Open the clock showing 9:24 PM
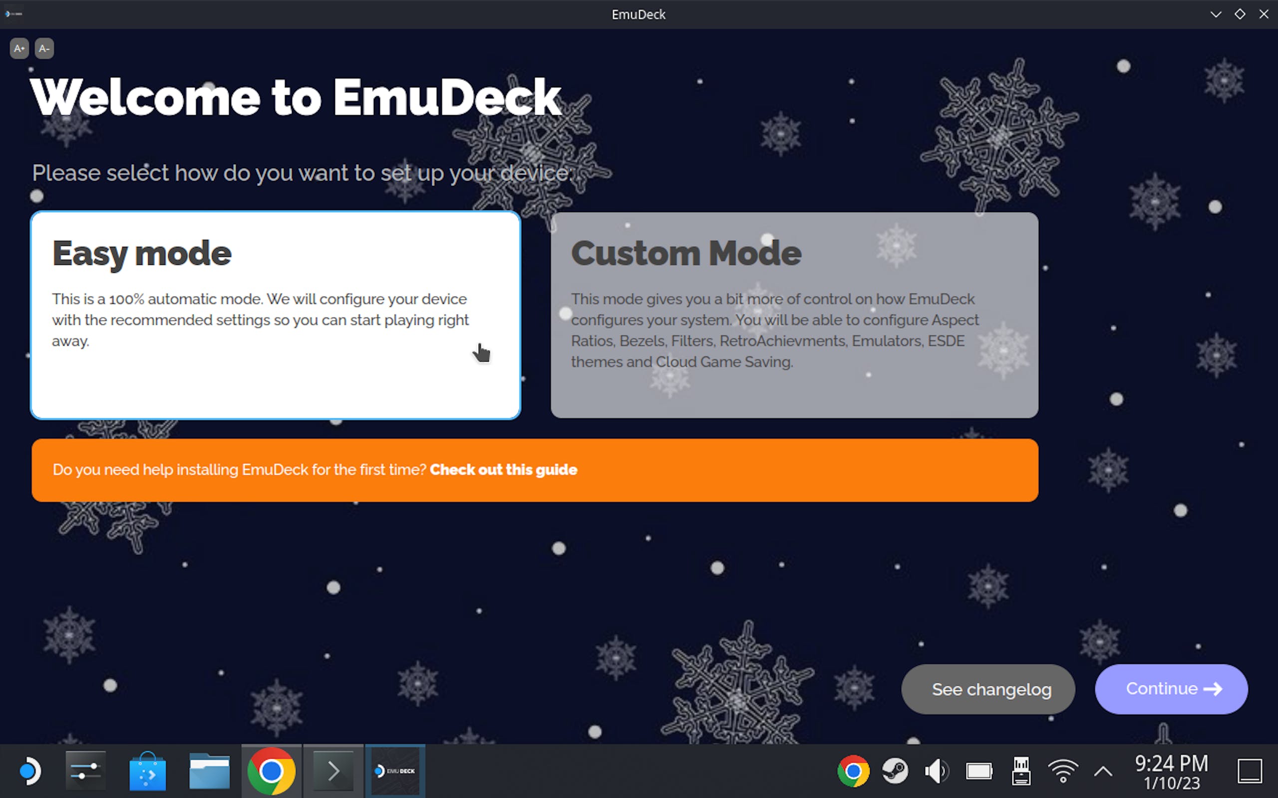1278x798 pixels. click(1171, 772)
